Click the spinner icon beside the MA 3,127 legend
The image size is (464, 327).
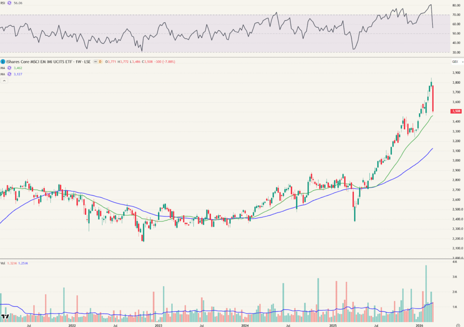pyautogui.click(x=10, y=74)
